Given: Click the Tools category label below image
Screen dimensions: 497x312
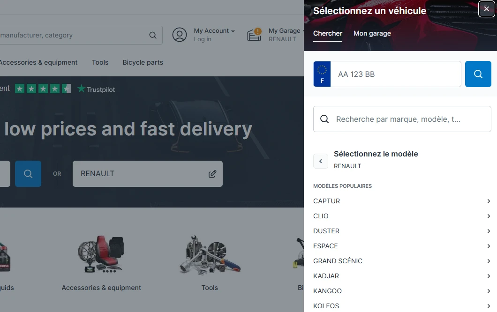Looking at the screenshot, I should coord(210,288).
